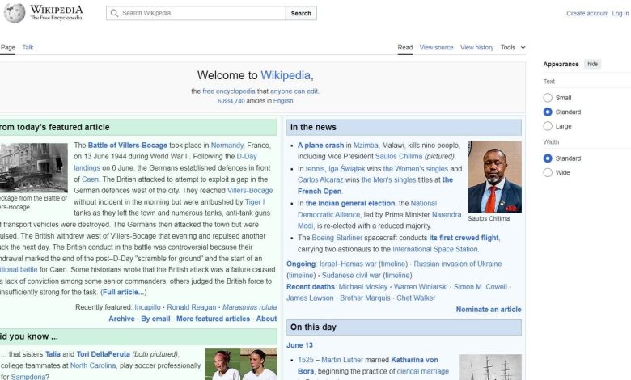631x380 pixels.
Task: Click the Wikipedia globe logo
Action: pyautogui.click(x=15, y=13)
